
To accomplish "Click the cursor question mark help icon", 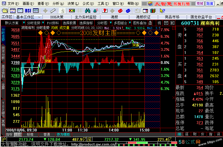I will click(162, 11).
